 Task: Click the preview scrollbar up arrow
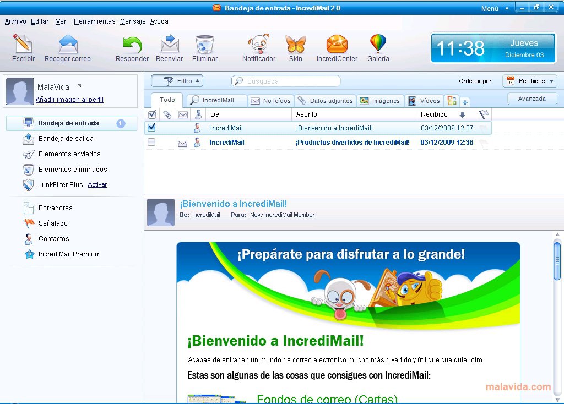click(x=557, y=234)
